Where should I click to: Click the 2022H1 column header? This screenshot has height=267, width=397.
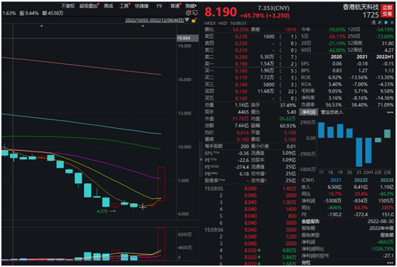(x=385, y=57)
